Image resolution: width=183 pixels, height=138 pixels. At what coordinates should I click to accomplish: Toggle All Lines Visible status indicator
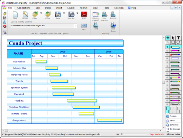point(174,134)
